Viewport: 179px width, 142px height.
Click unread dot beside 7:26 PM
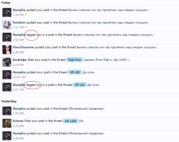26,14
